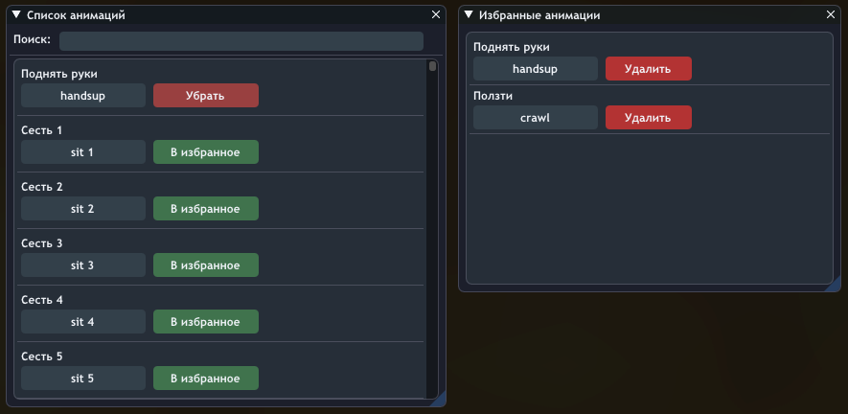Collapse the Список анимаций window triangle
The height and width of the screenshot is (414, 848).
coord(16,15)
